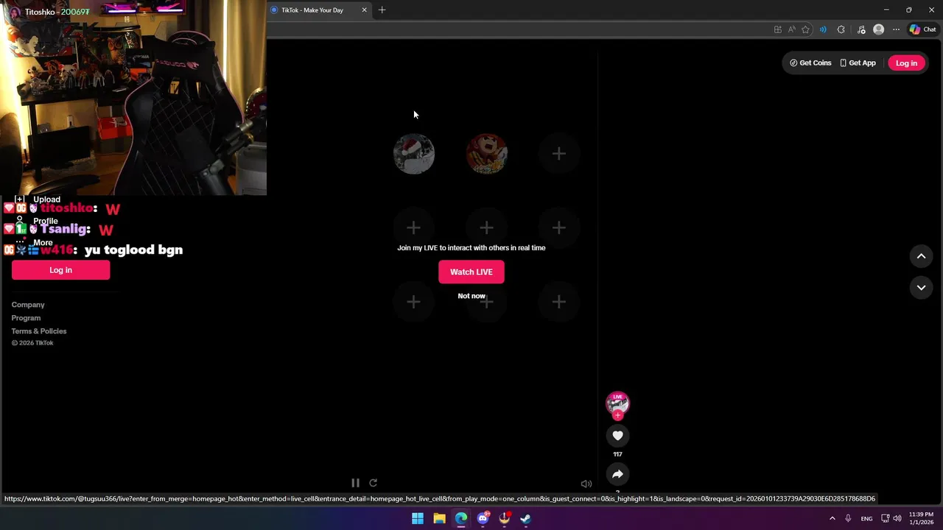Click the Get Coins button
This screenshot has height=530, width=943.
810,63
